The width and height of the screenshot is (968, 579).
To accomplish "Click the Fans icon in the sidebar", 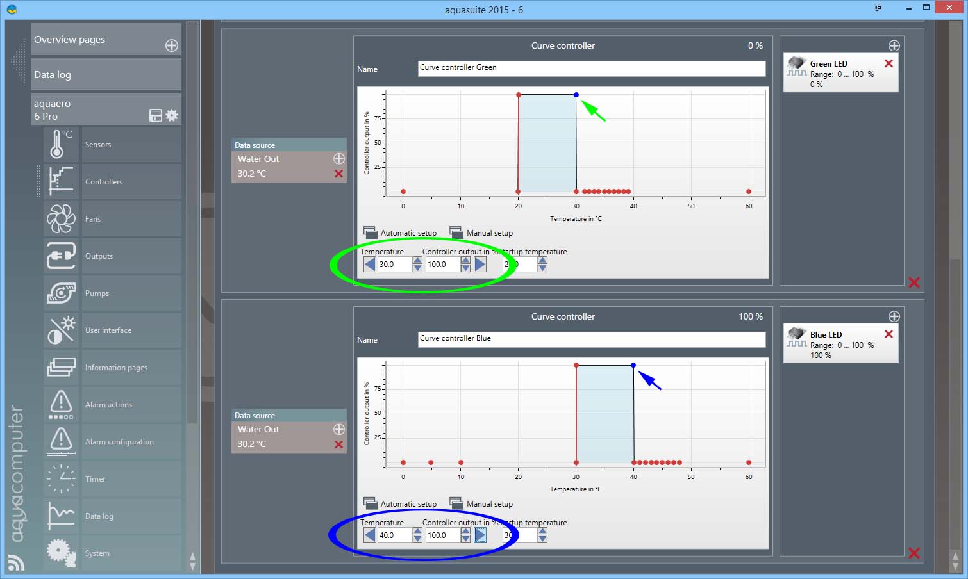I will [61, 218].
